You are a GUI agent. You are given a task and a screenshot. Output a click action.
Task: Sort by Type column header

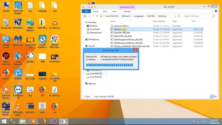(174, 21)
